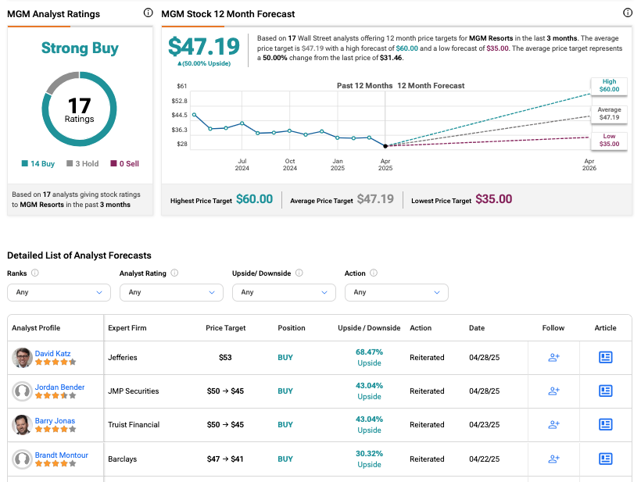Follow analyst Brandt Montour

coord(553,459)
